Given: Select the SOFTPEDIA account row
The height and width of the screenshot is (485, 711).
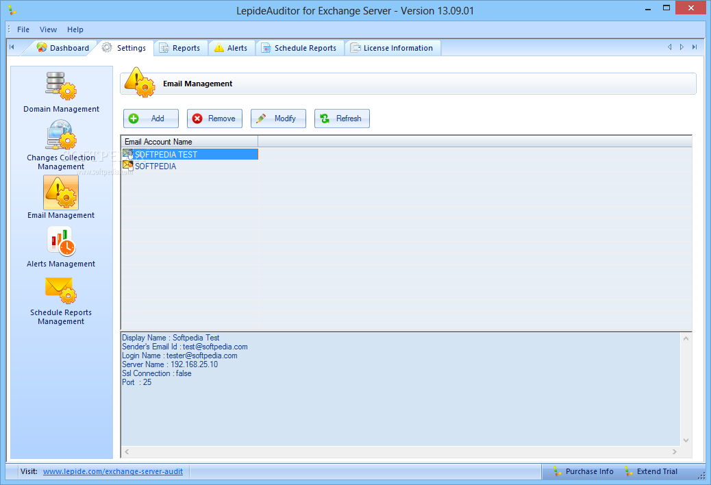Looking at the screenshot, I should pyautogui.click(x=190, y=166).
